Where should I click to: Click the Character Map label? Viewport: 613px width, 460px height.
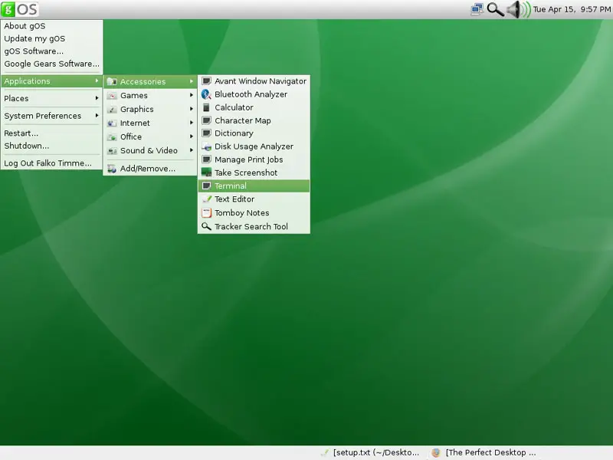242,120
